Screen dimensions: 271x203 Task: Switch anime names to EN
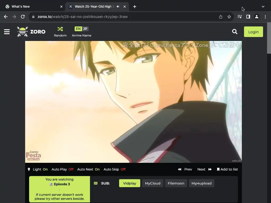(x=78, y=29)
